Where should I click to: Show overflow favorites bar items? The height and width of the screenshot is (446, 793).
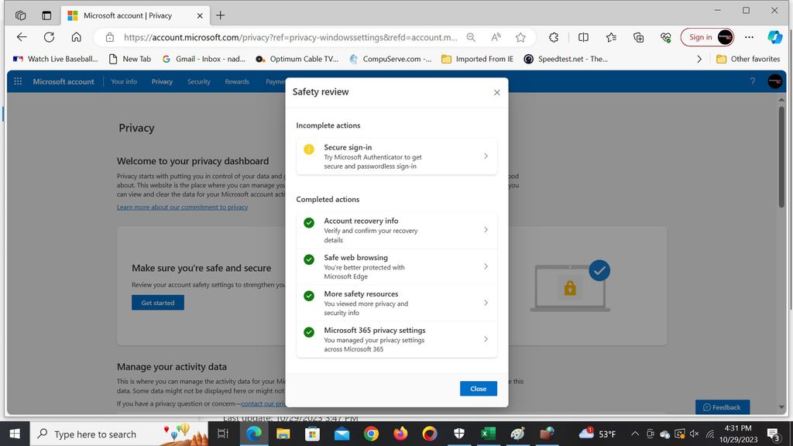699,58
